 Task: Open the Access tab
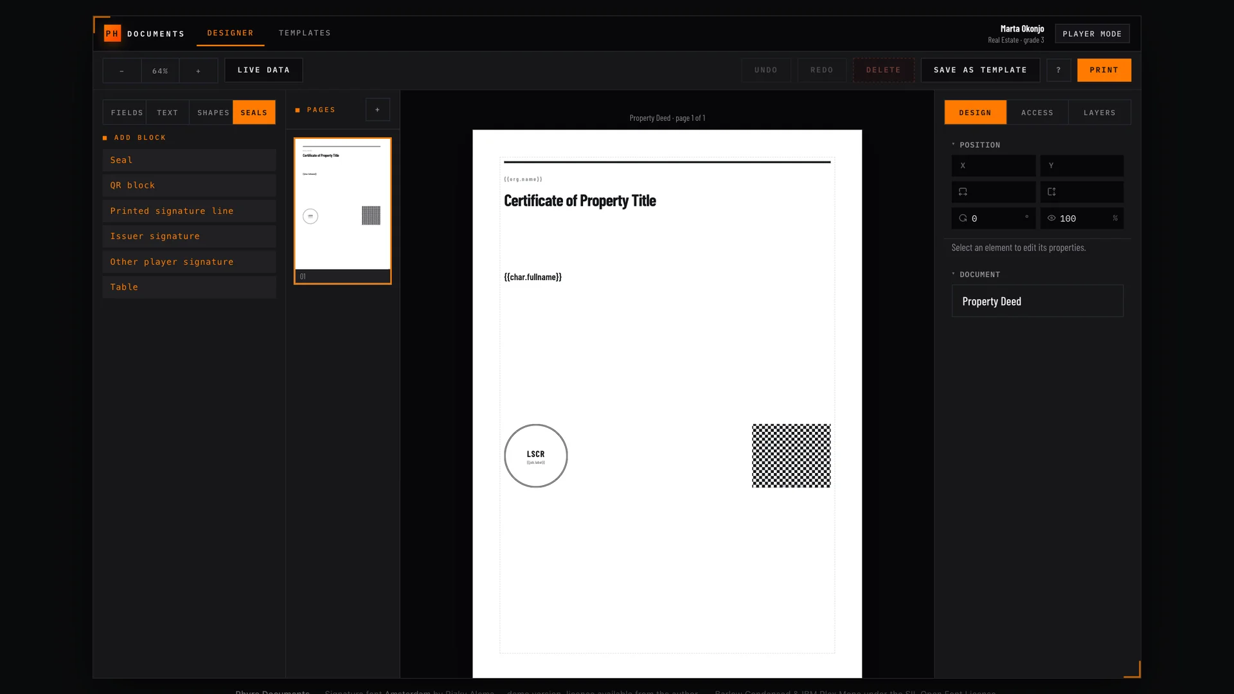(x=1037, y=112)
